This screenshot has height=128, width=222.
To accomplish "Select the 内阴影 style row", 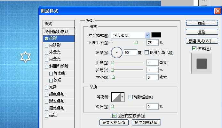I will click(x=59, y=46).
